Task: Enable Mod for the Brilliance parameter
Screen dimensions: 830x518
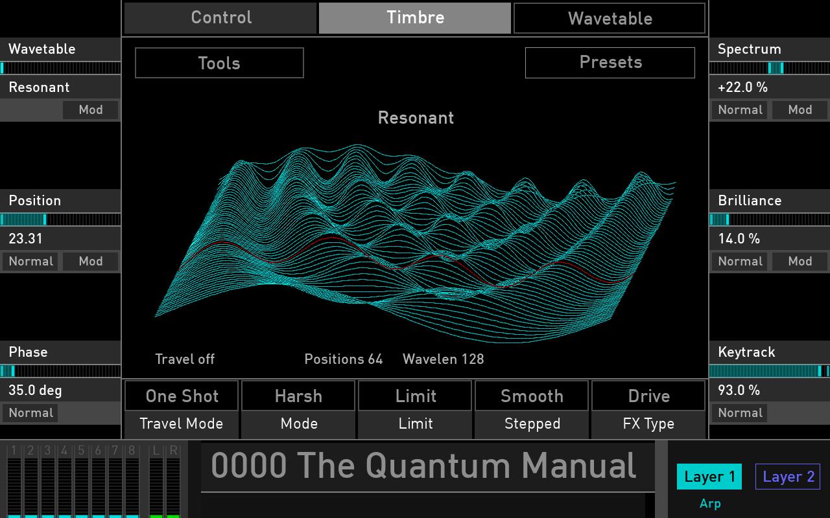Action: click(x=800, y=261)
